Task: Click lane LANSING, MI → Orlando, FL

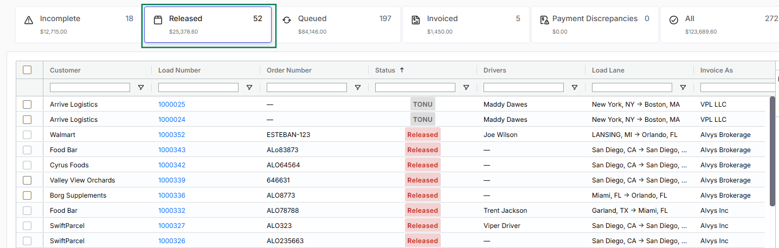Action: click(x=635, y=135)
